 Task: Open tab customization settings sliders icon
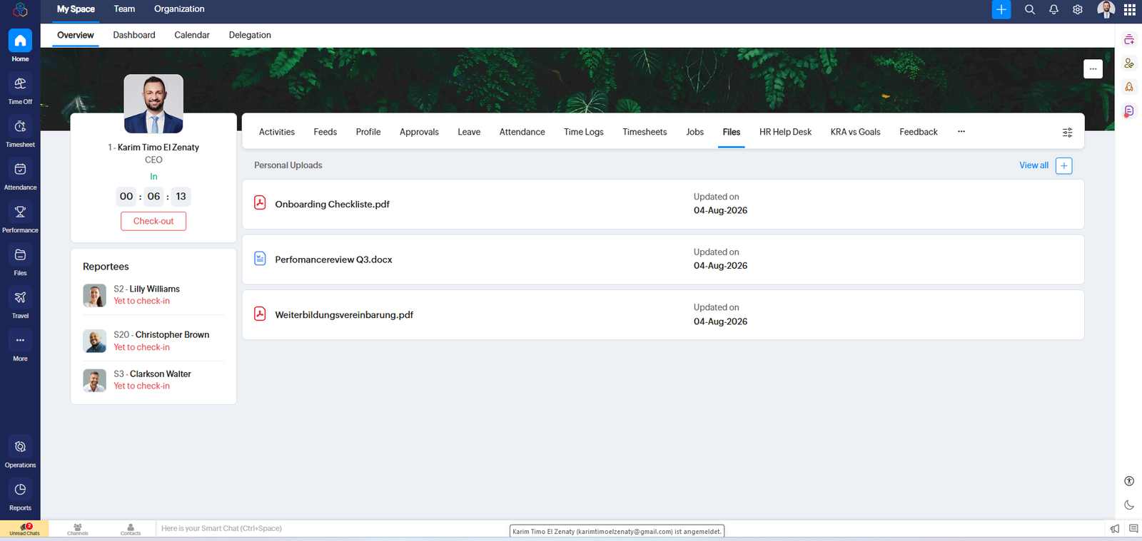(x=1067, y=132)
